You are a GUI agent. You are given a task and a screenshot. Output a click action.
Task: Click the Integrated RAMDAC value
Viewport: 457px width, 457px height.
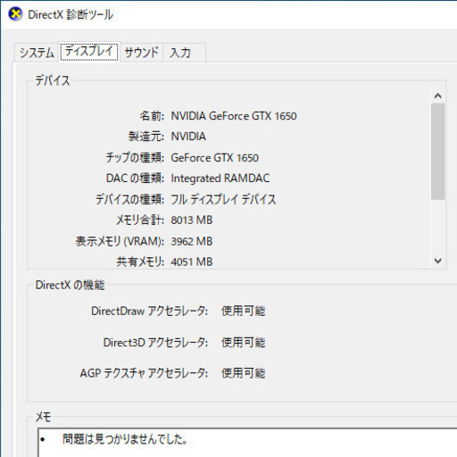tap(220, 179)
